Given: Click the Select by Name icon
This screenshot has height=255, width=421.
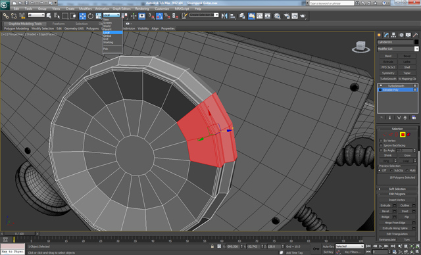Looking at the screenshot, I should point(57,16).
